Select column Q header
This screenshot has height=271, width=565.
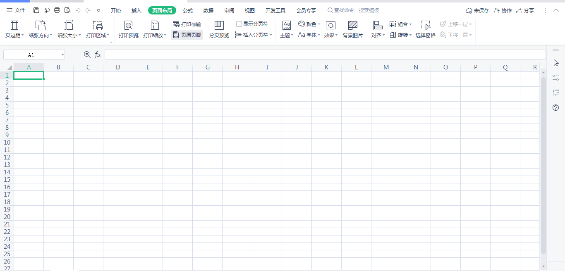[x=505, y=67]
